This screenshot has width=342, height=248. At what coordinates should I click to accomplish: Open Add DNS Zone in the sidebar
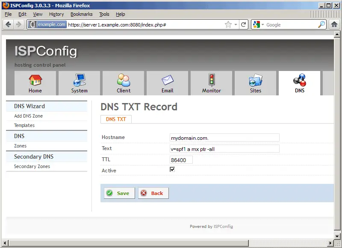28,116
